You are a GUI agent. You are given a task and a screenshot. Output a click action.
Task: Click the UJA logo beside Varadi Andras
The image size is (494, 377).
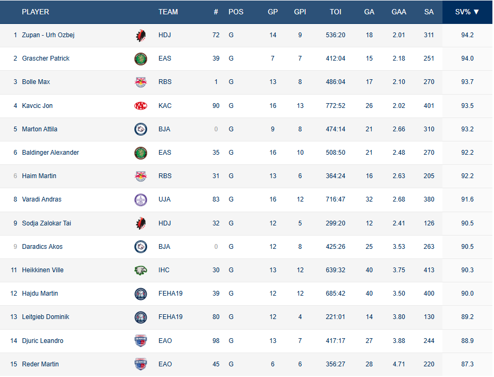pyautogui.click(x=141, y=199)
